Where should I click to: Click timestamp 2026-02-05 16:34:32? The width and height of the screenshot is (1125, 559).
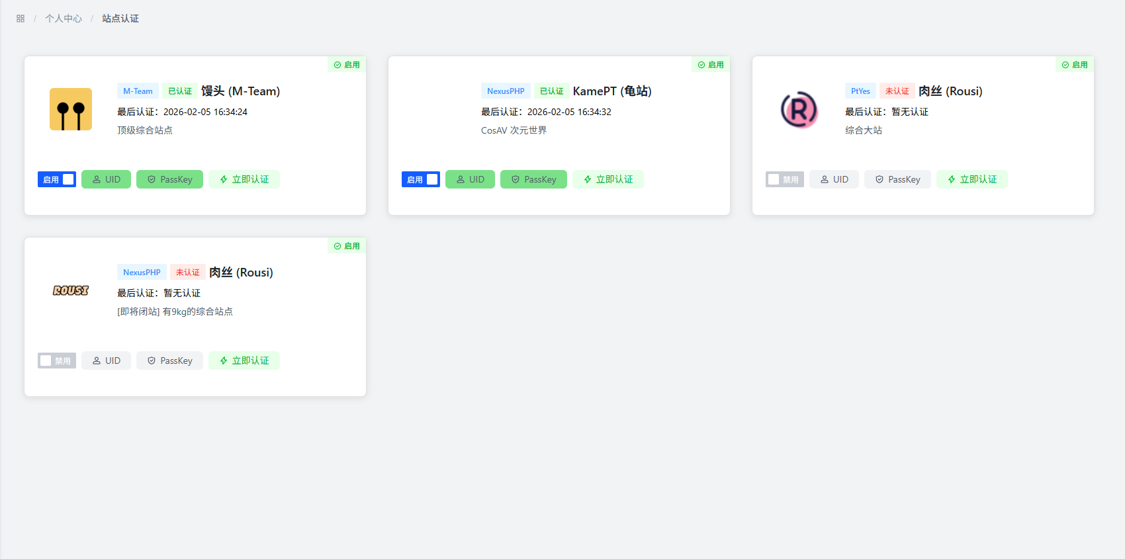[x=569, y=112]
